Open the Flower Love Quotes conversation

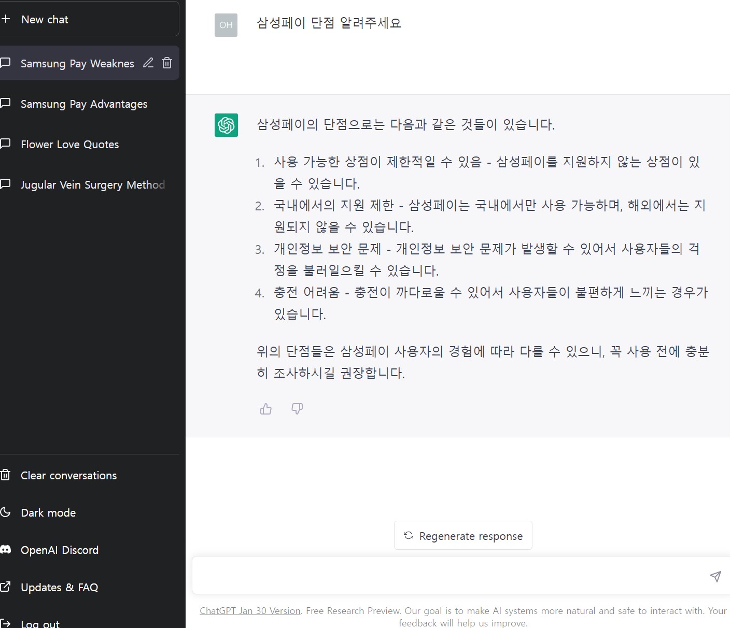coord(89,144)
